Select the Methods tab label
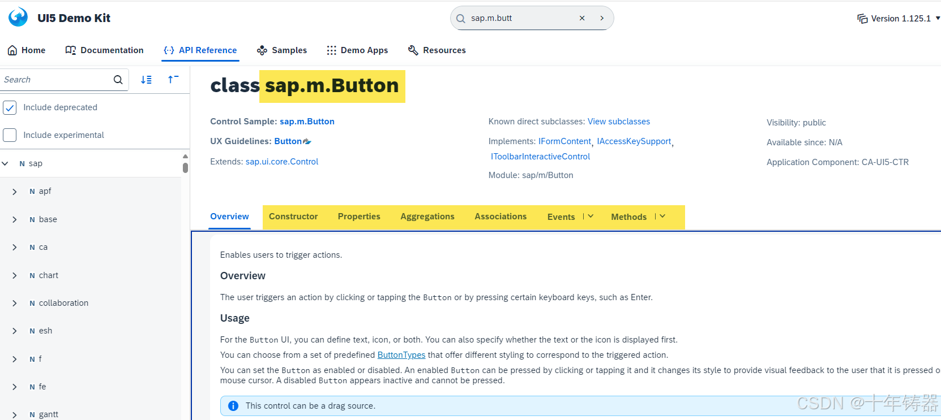941x420 pixels. click(x=628, y=217)
